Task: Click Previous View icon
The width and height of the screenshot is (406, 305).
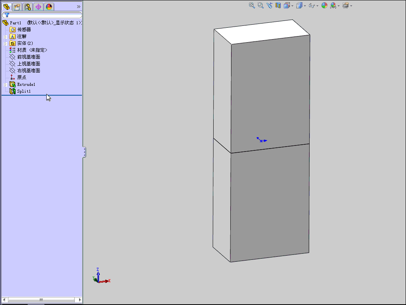Action: click(269, 5)
